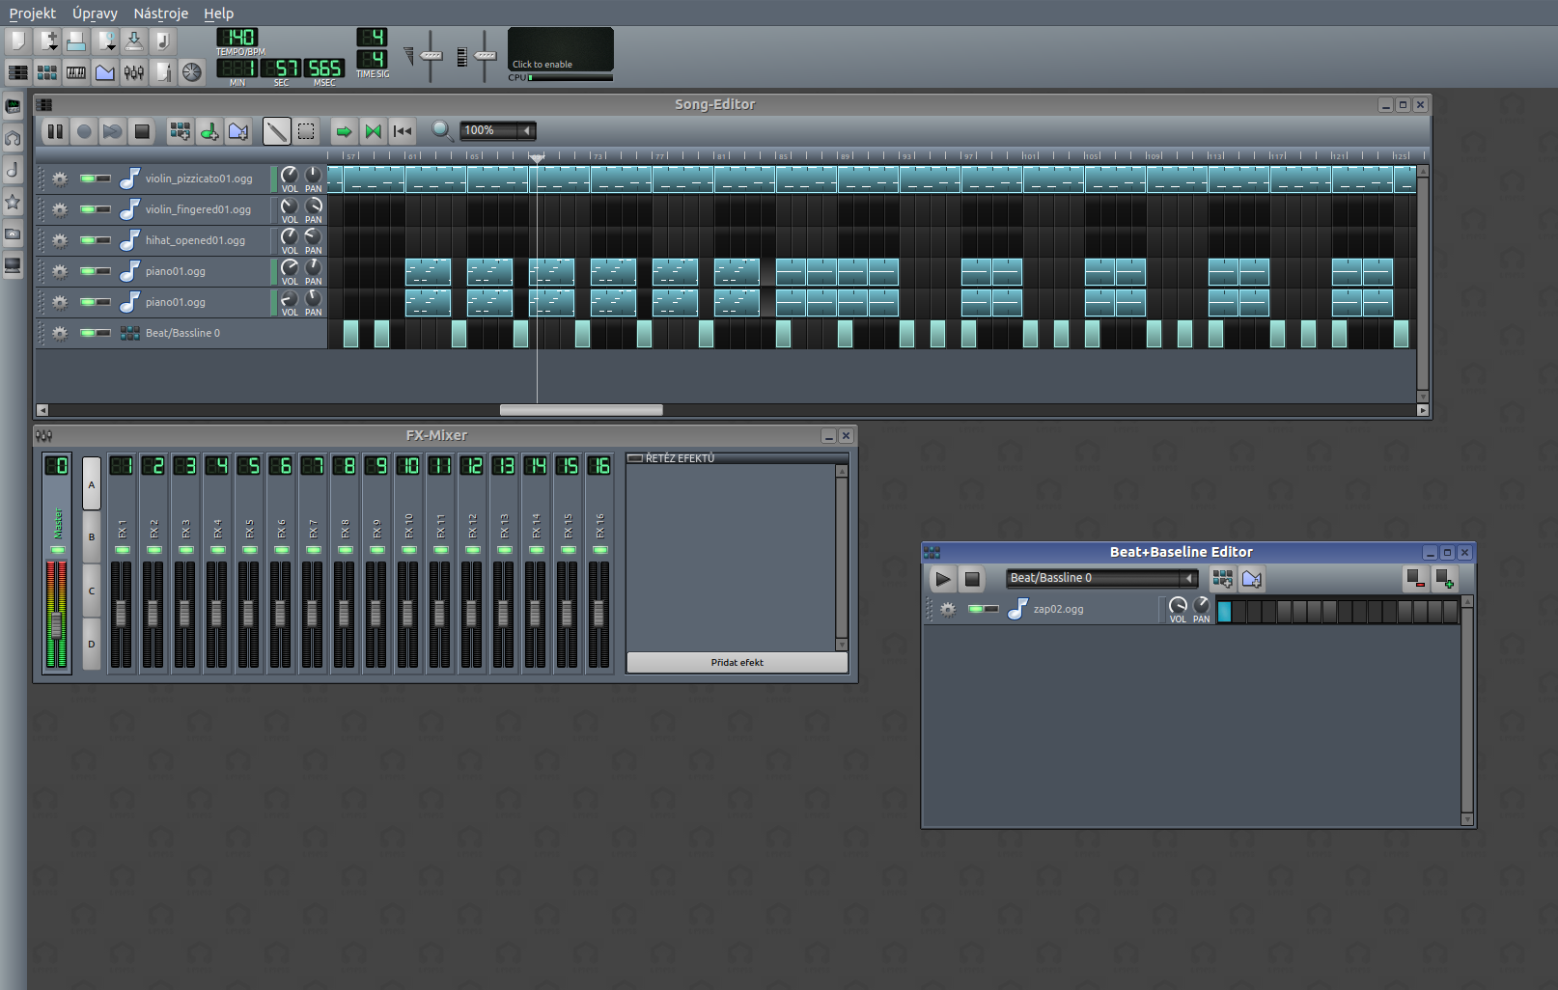Open the controller rack window
Viewport: 1558px width, 990px height.
tap(192, 72)
